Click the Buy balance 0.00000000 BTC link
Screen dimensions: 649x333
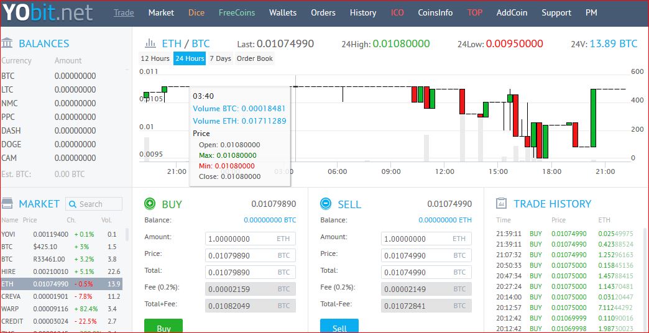click(270, 220)
